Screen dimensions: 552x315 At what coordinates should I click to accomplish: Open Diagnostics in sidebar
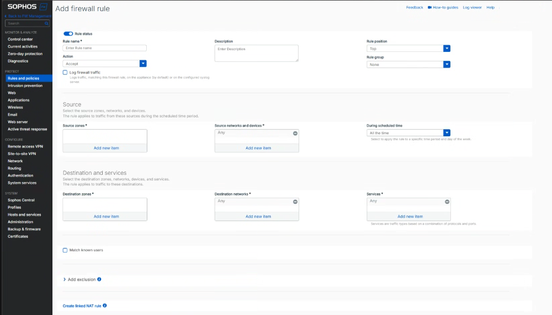[18, 61]
